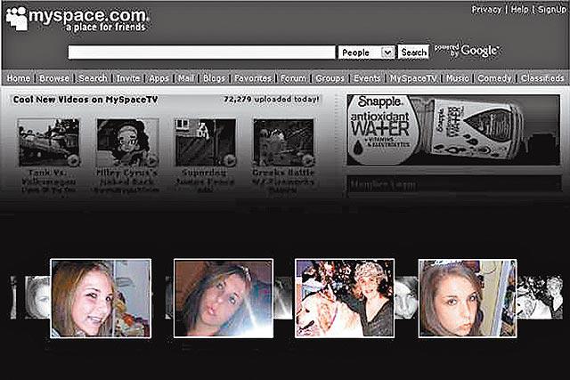Viewport: 570px width, 380px height.
Task: Open Mail in navigation bar
Action: (x=186, y=78)
